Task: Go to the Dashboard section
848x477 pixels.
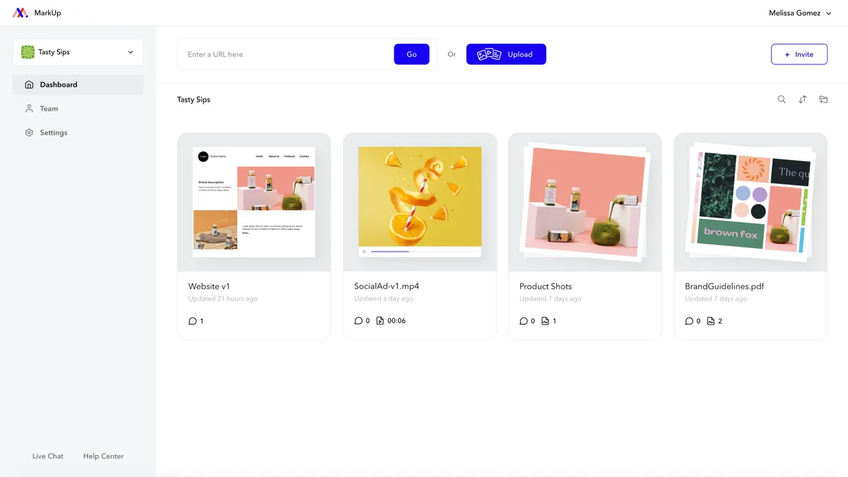Action: point(78,85)
